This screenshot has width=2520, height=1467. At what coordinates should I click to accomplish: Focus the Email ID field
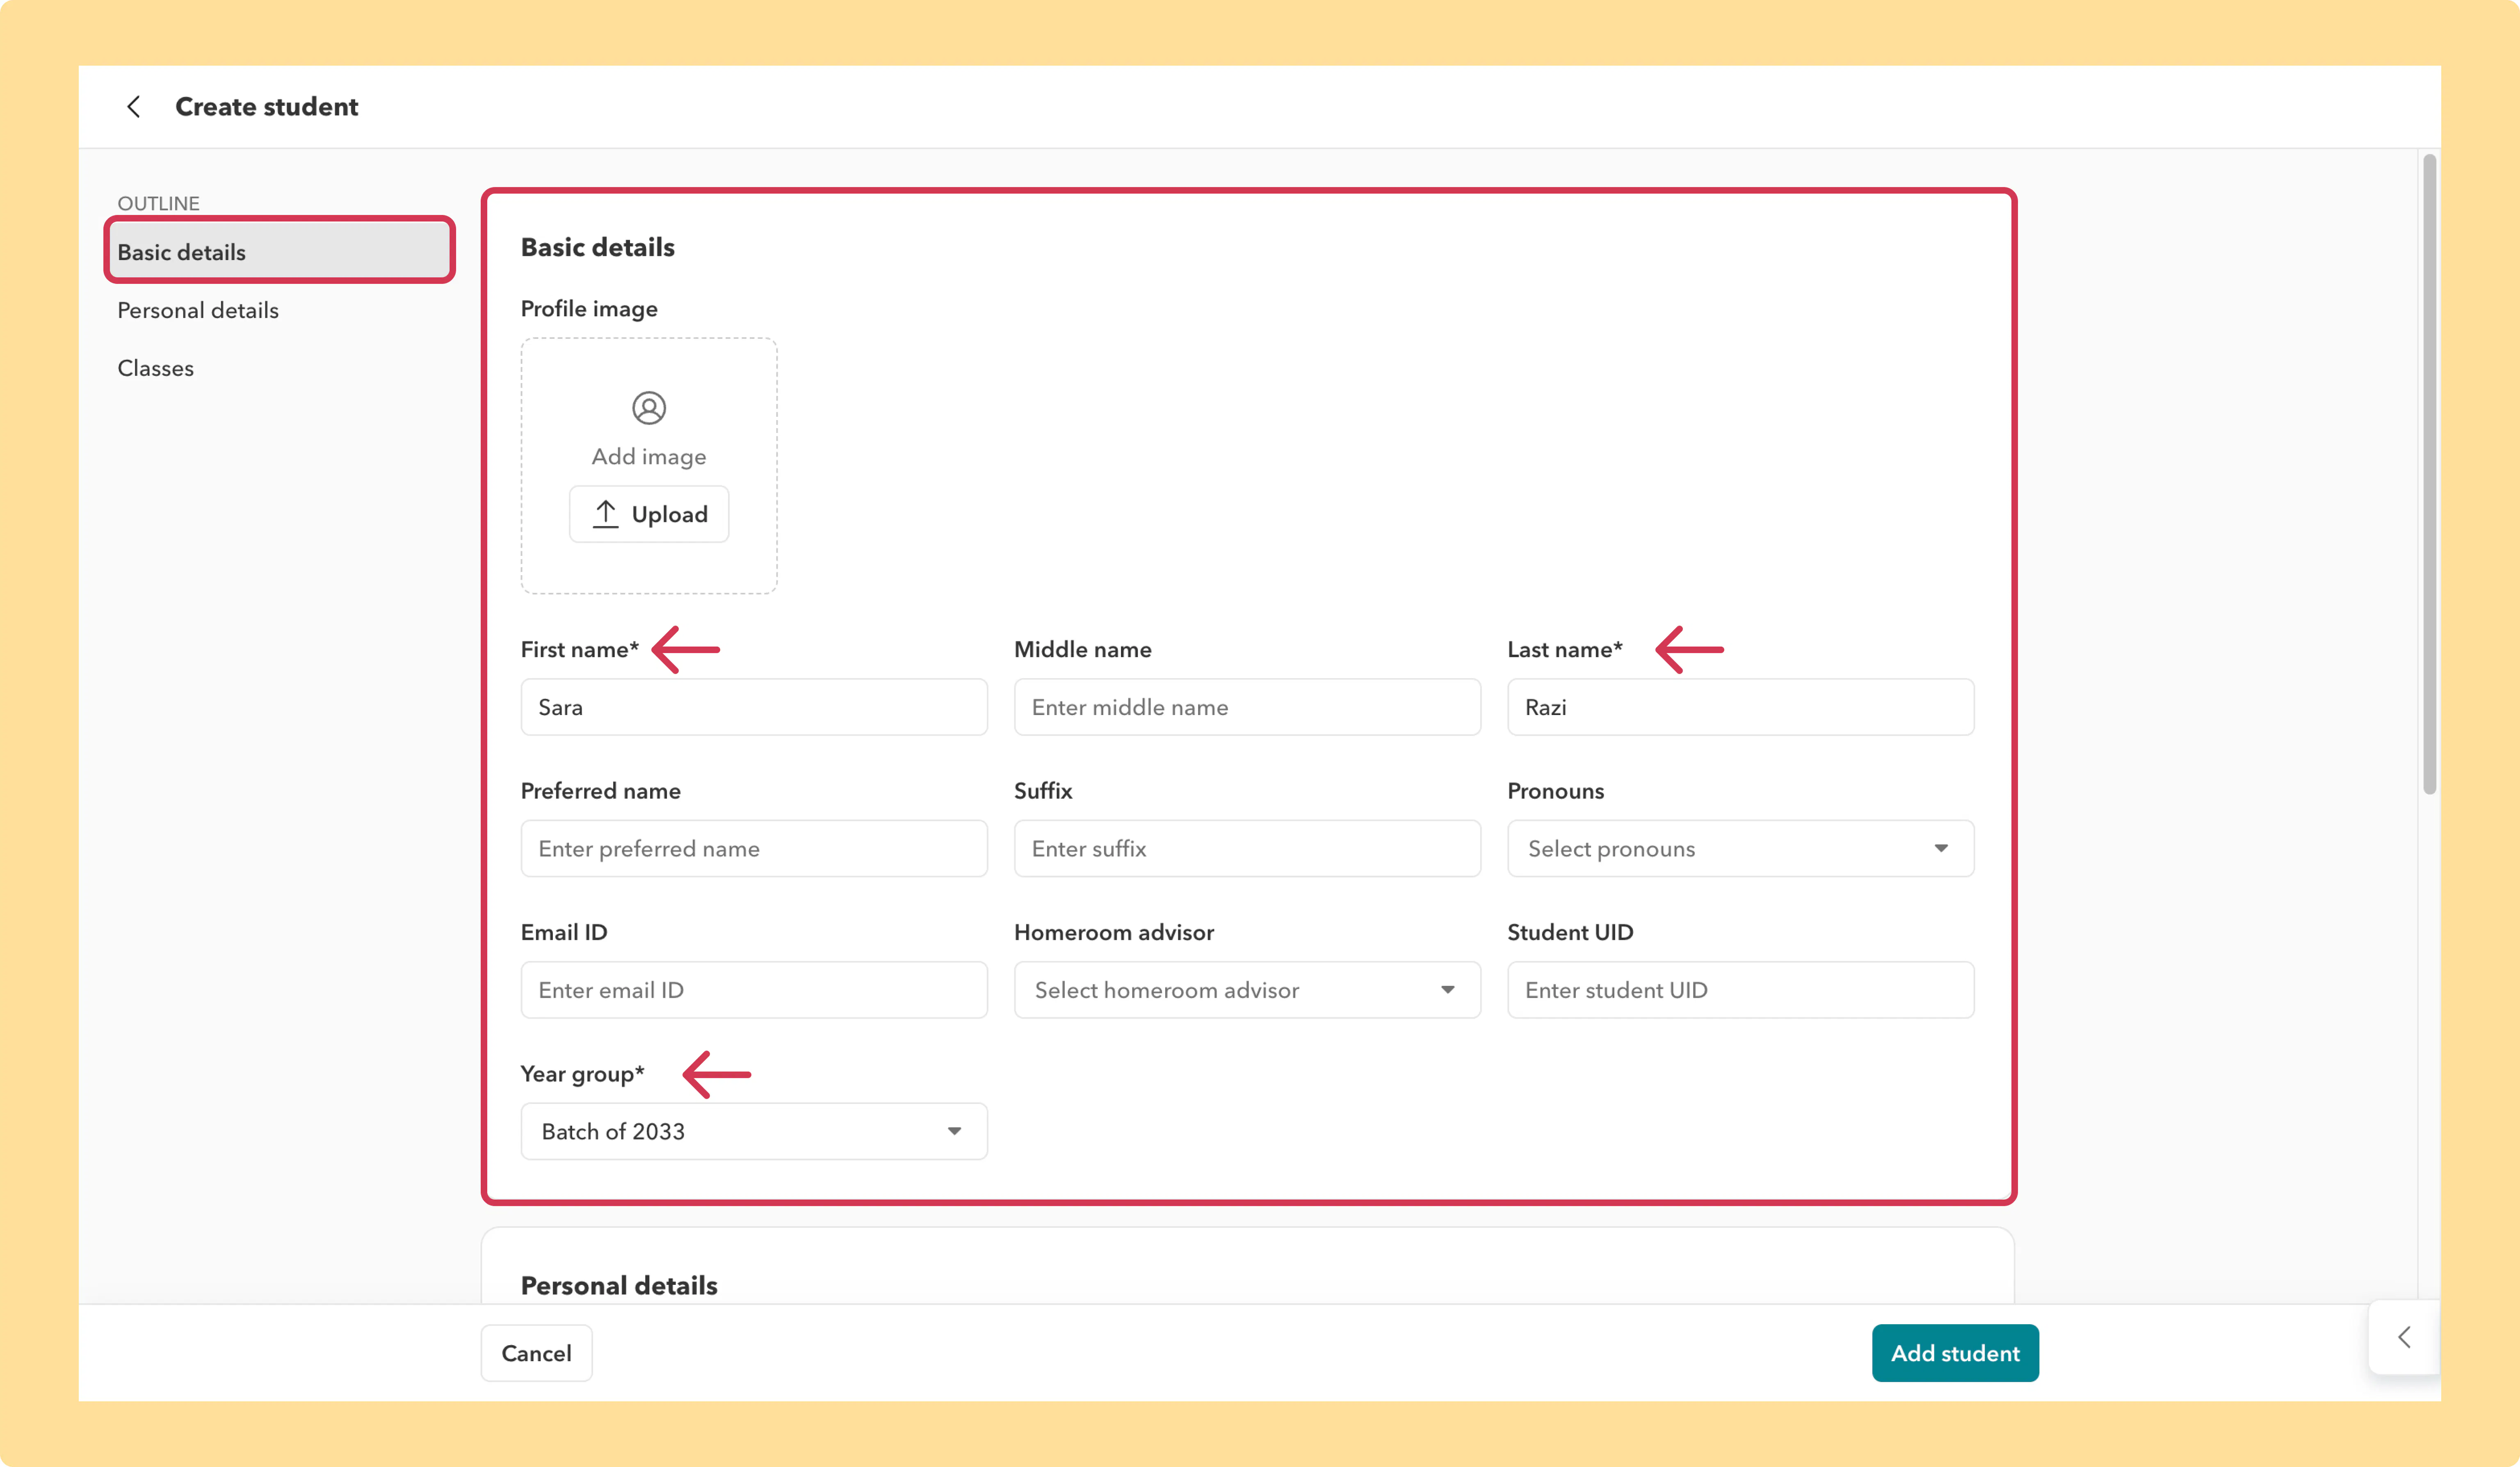pyautogui.click(x=754, y=990)
